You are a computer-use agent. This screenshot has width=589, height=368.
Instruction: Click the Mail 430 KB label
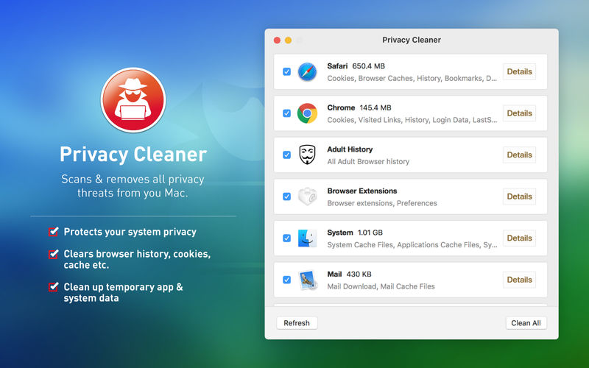point(349,274)
